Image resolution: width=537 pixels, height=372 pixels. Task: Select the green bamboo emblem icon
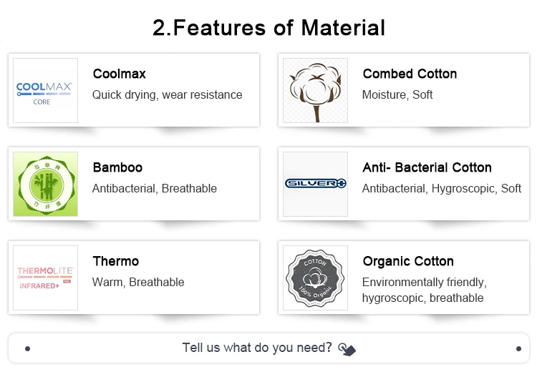(x=45, y=184)
